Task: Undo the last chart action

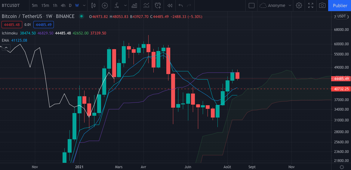Action: click(180, 5)
